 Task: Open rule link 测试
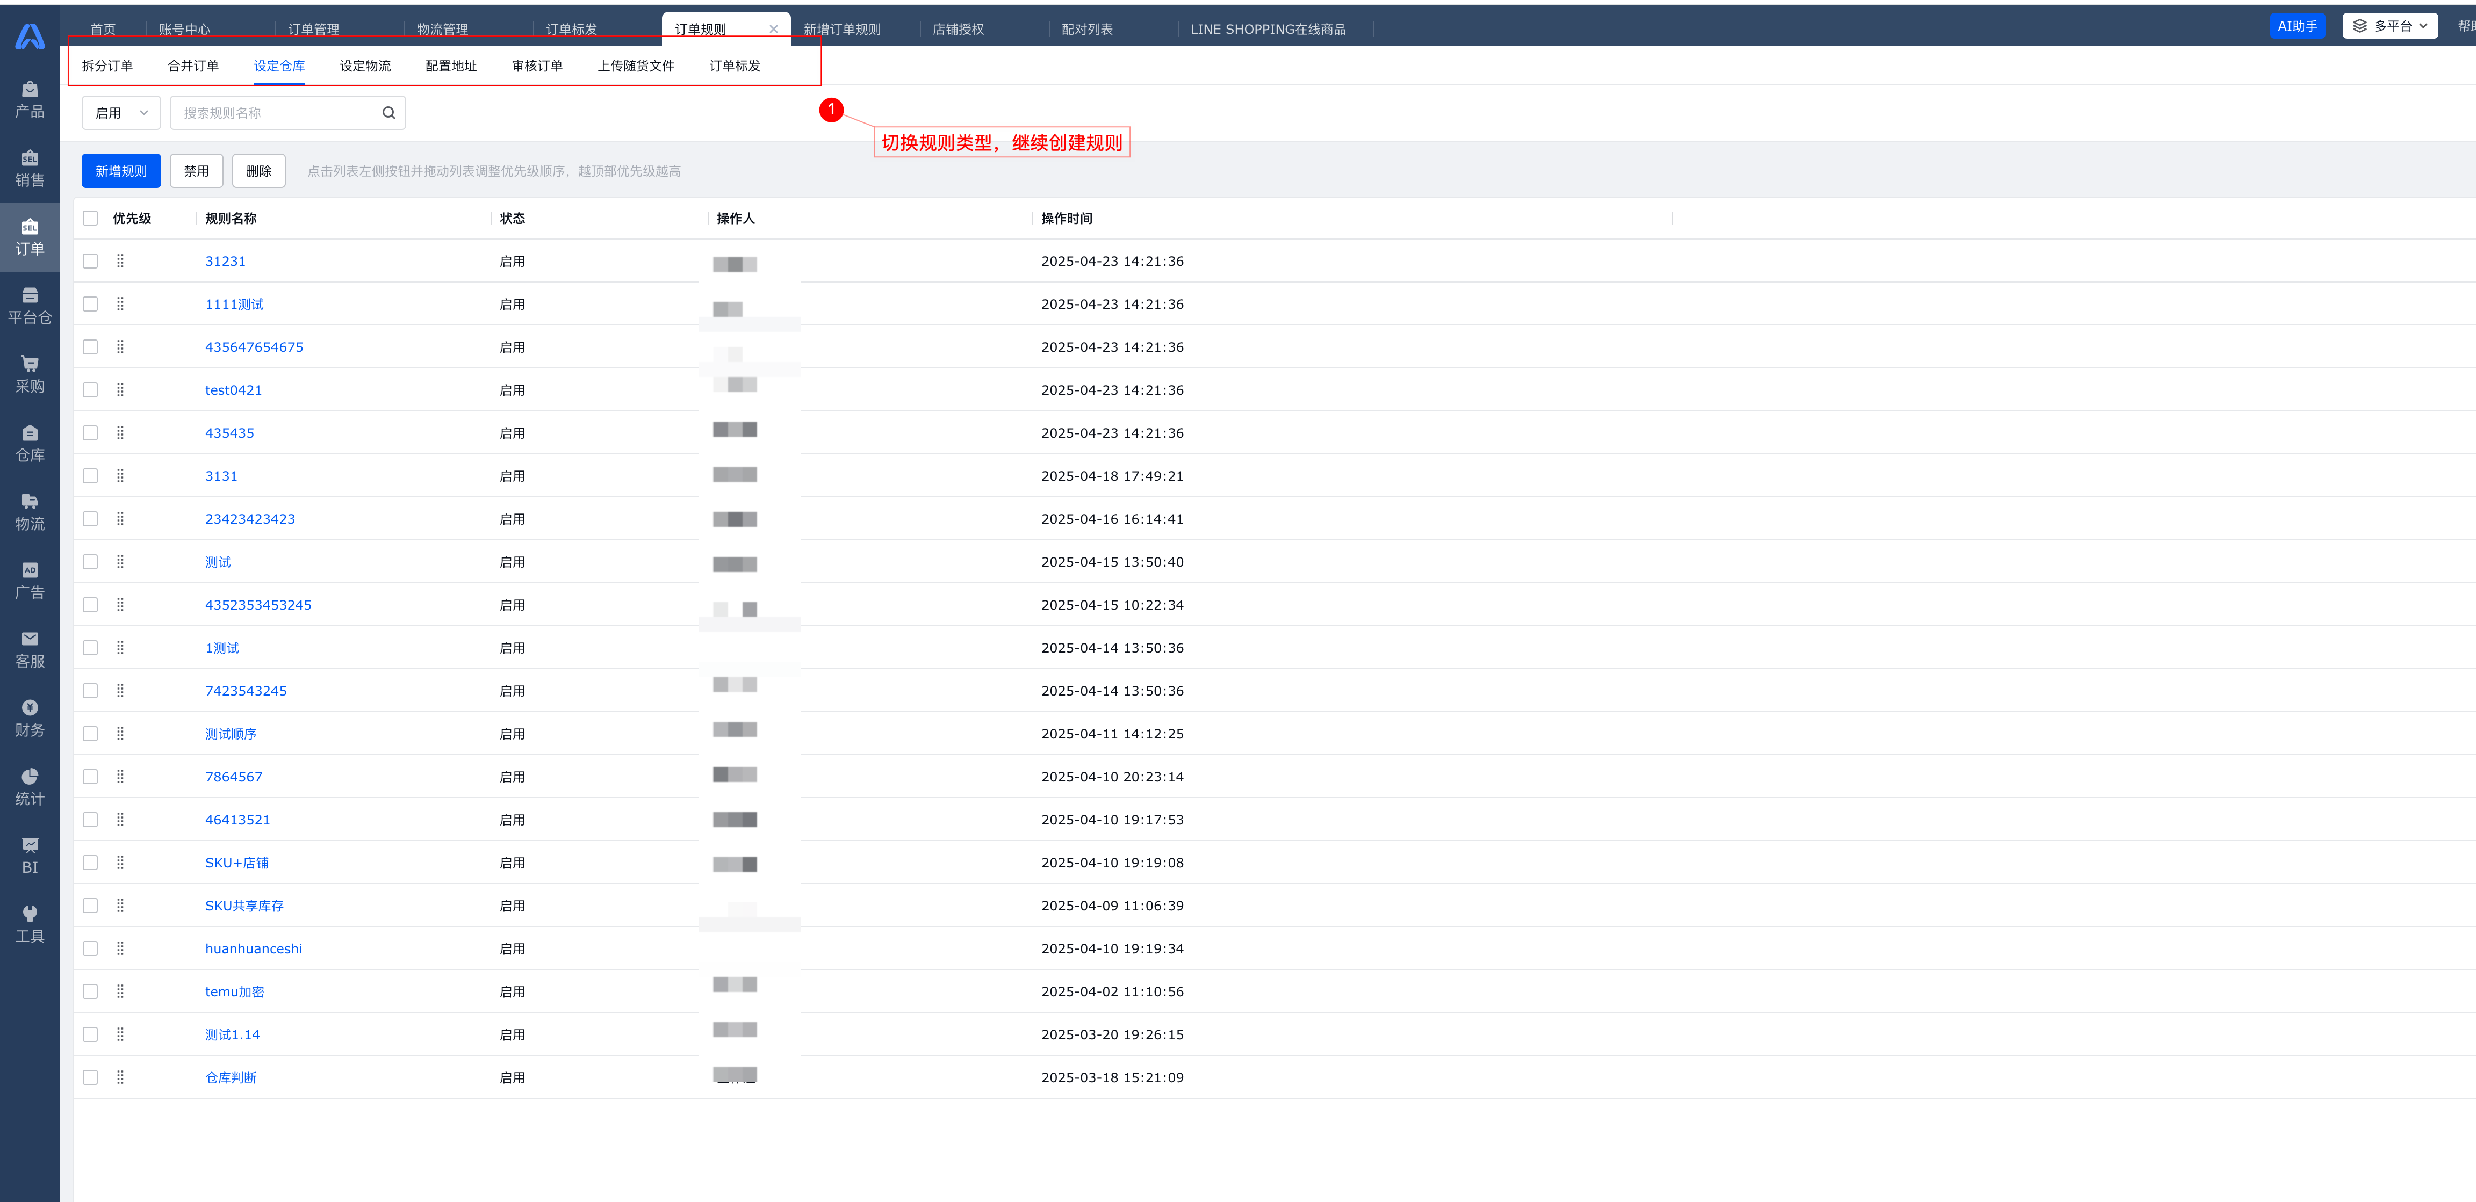(x=218, y=562)
